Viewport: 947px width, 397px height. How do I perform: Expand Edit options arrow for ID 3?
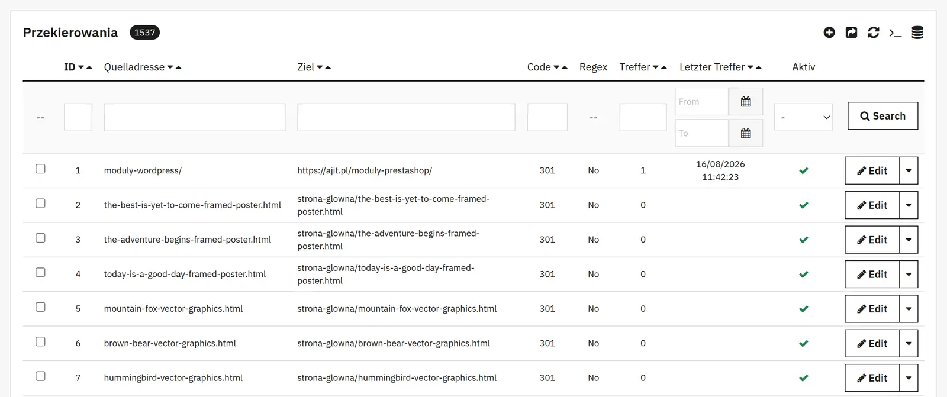[x=909, y=240]
